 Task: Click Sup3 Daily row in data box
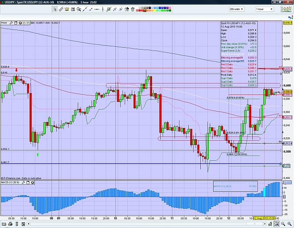[239, 85]
